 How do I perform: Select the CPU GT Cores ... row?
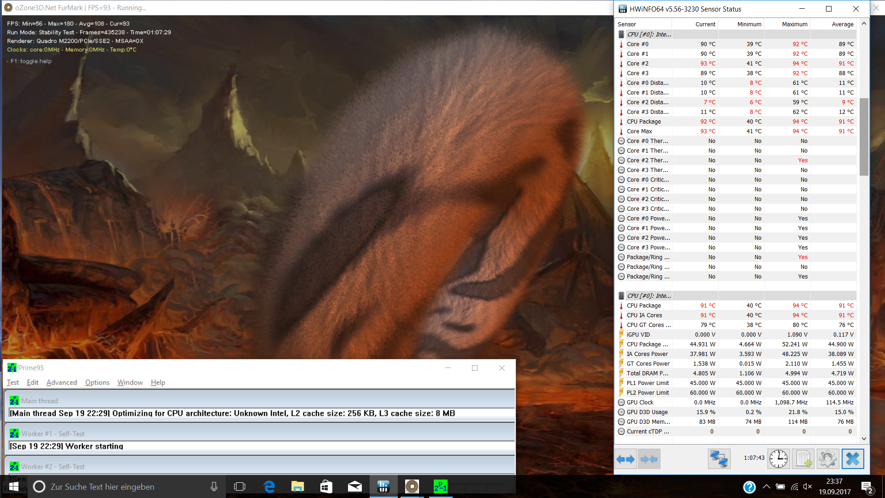(x=736, y=325)
